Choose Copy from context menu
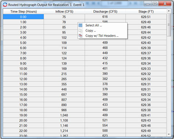The width and height of the screenshot is (174, 139). [x=102, y=30]
